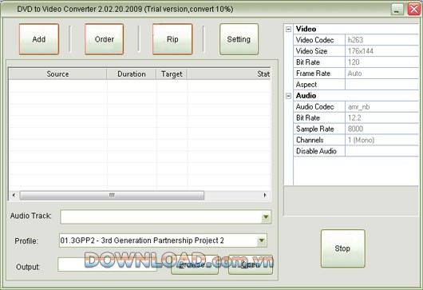
Task: Select the Video Codec h263 value
Action: (x=381, y=40)
